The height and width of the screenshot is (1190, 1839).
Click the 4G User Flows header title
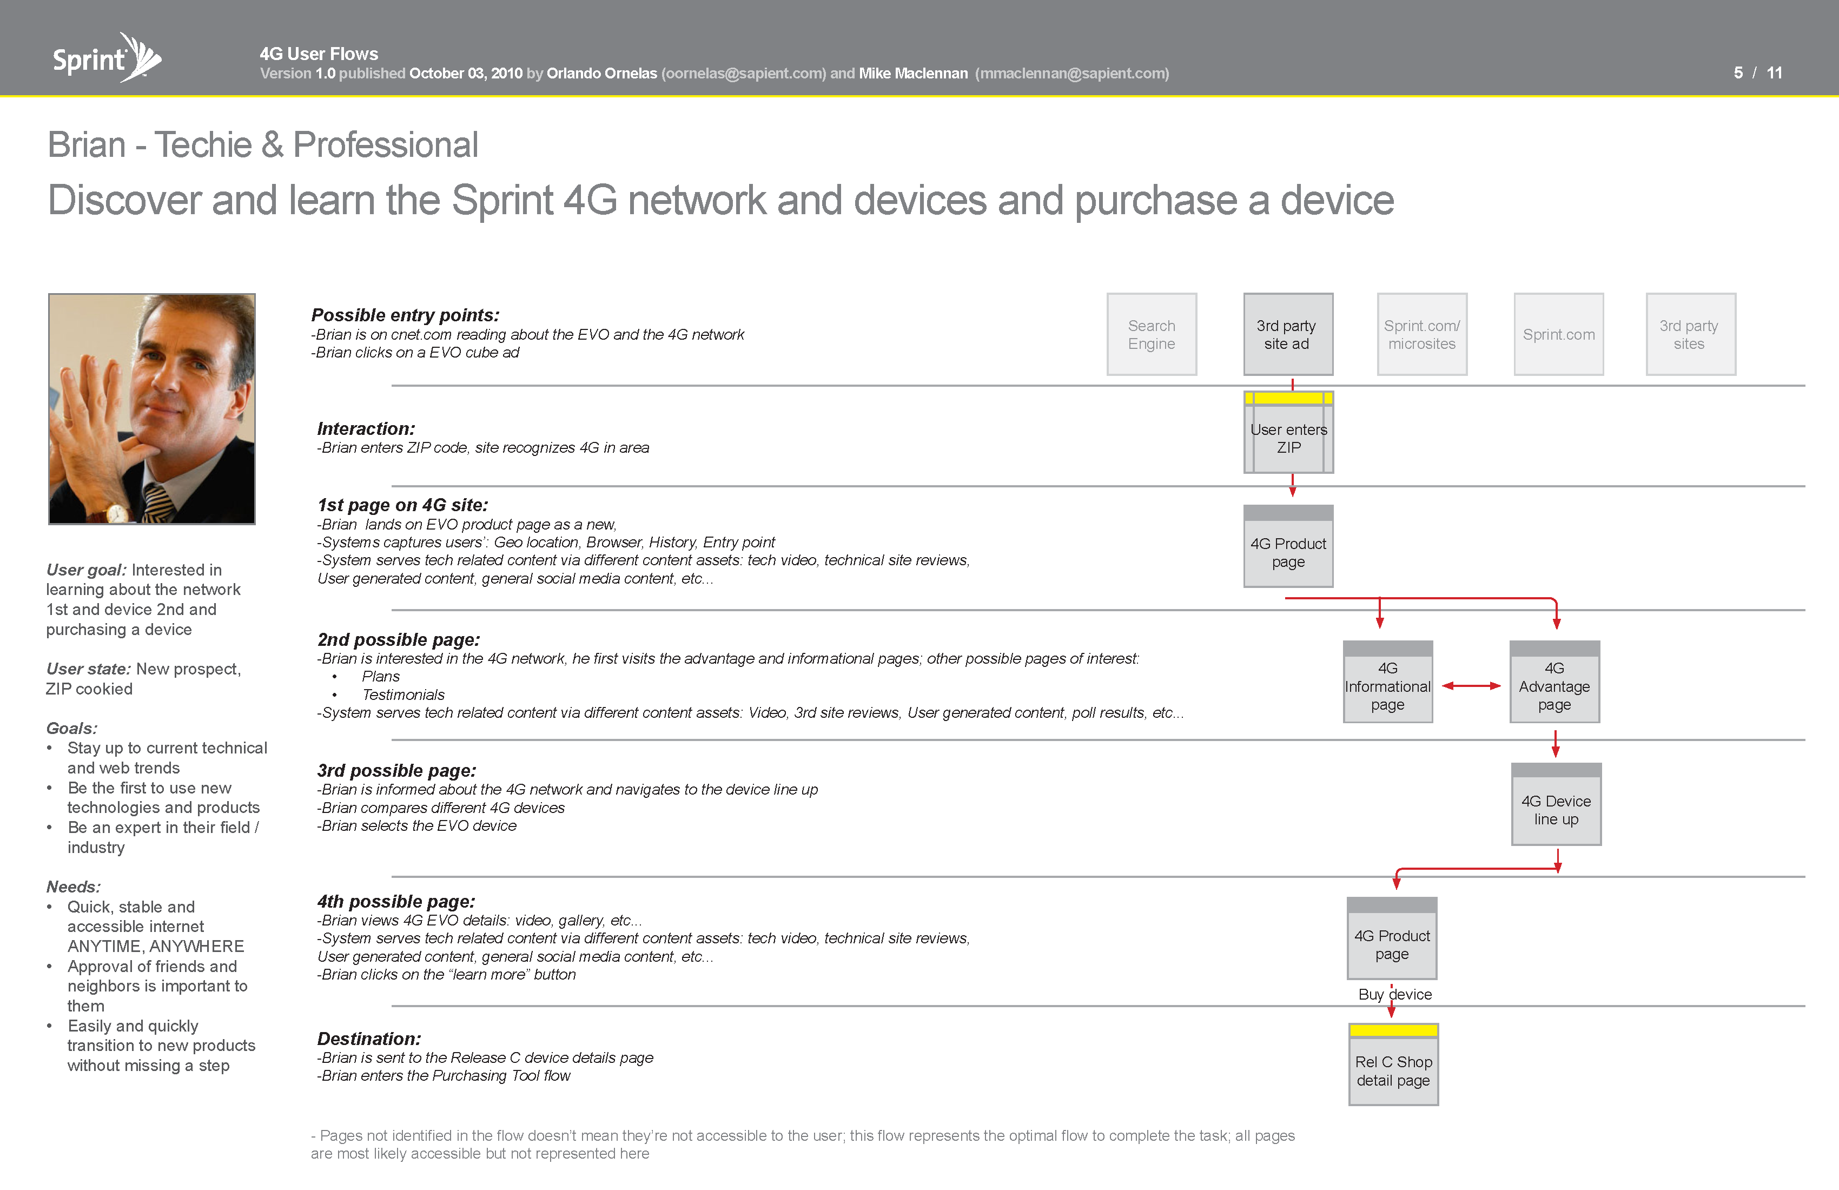pyautogui.click(x=319, y=54)
